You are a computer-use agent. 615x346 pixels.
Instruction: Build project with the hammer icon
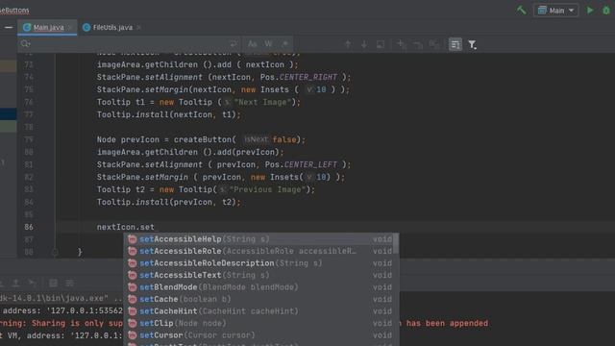click(x=521, y=10)
